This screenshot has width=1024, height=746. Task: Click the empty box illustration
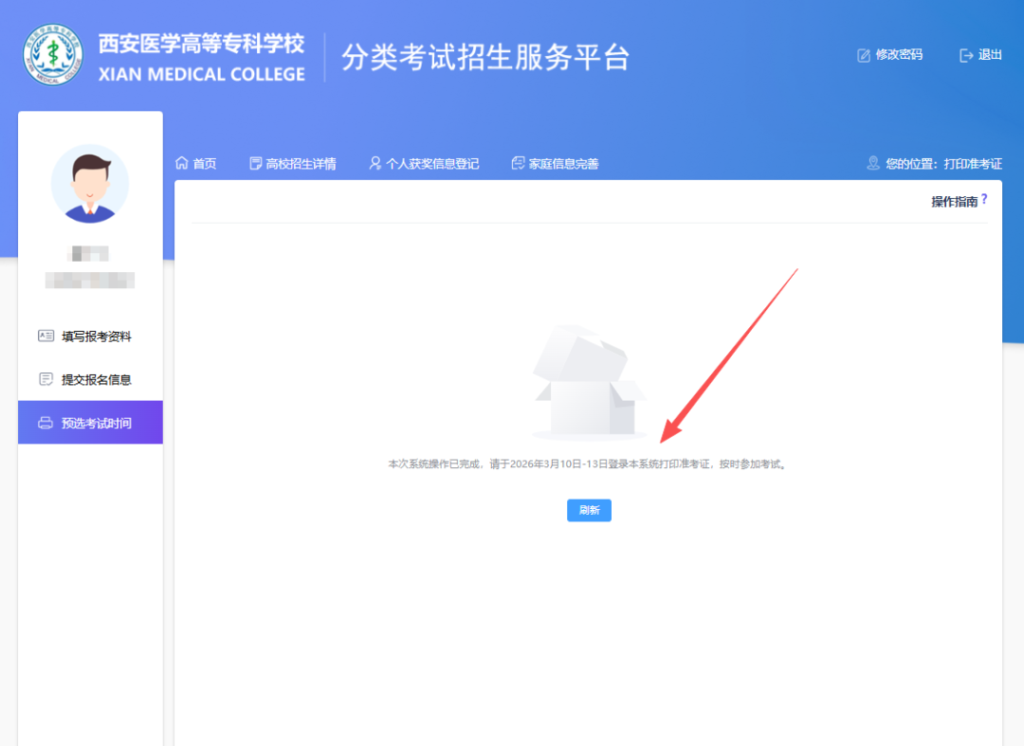pos(589,384)
